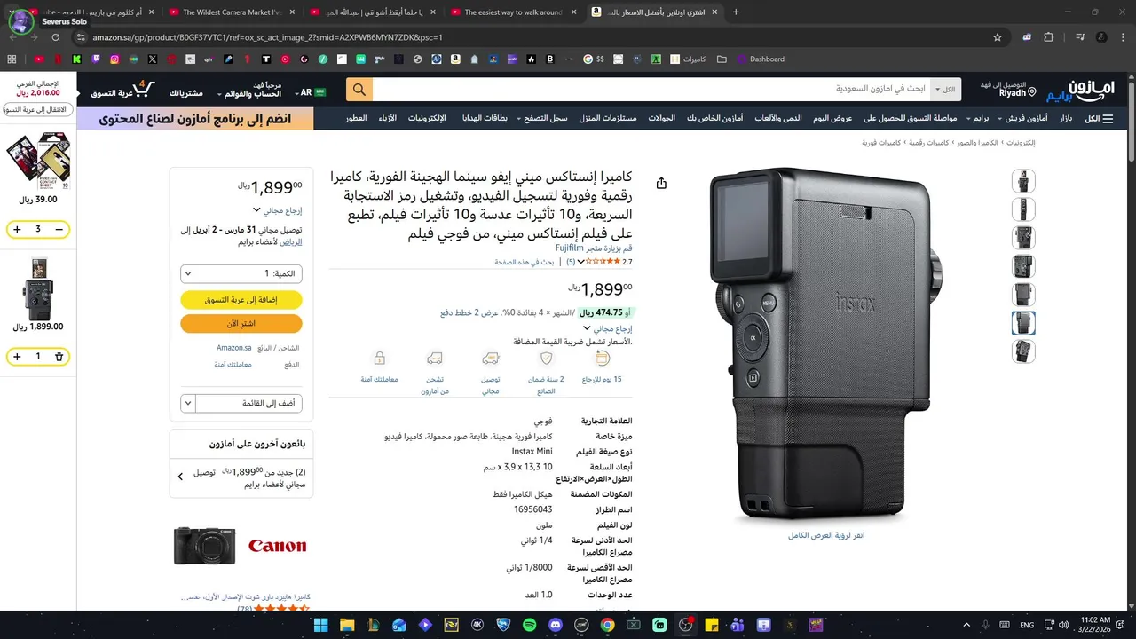Open the browser extensions puzzle icon
Viewport: 1136px width, 639px height.
[1049, 37]
